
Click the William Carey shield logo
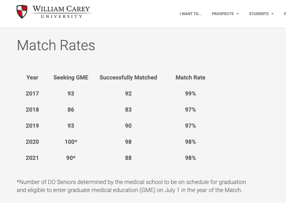pyautogui.click(x=22, y=12)
